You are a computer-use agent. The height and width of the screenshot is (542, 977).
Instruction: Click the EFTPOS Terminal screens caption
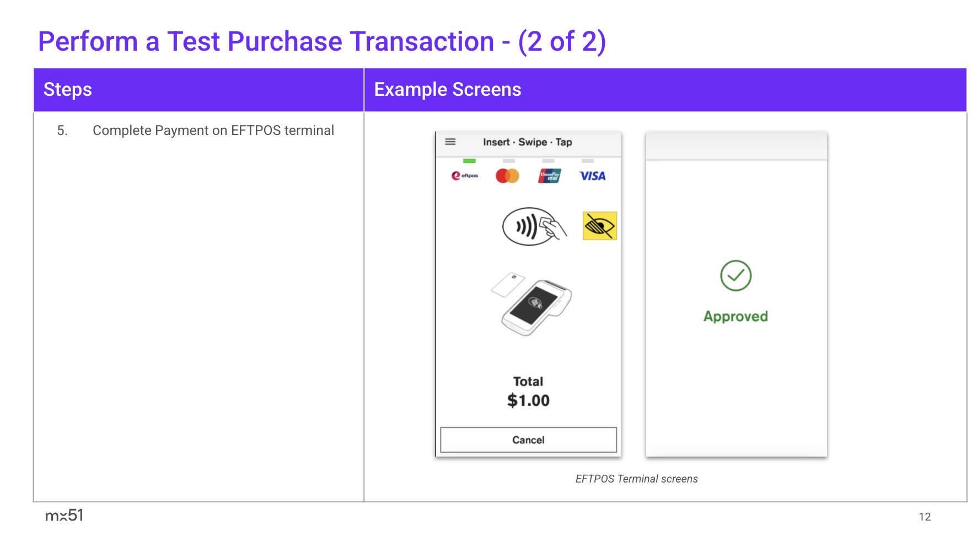[636, 479]
